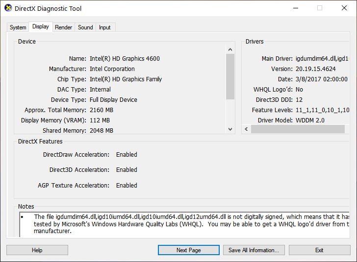Select the Display tab
Viewport: 357px width, 262px height.
(41, 26)
